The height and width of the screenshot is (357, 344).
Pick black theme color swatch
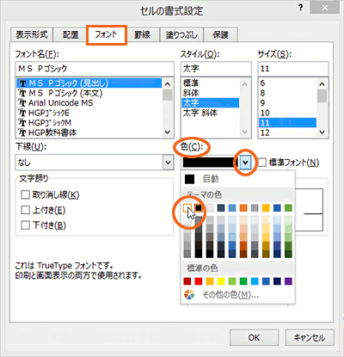coord(199,208)
